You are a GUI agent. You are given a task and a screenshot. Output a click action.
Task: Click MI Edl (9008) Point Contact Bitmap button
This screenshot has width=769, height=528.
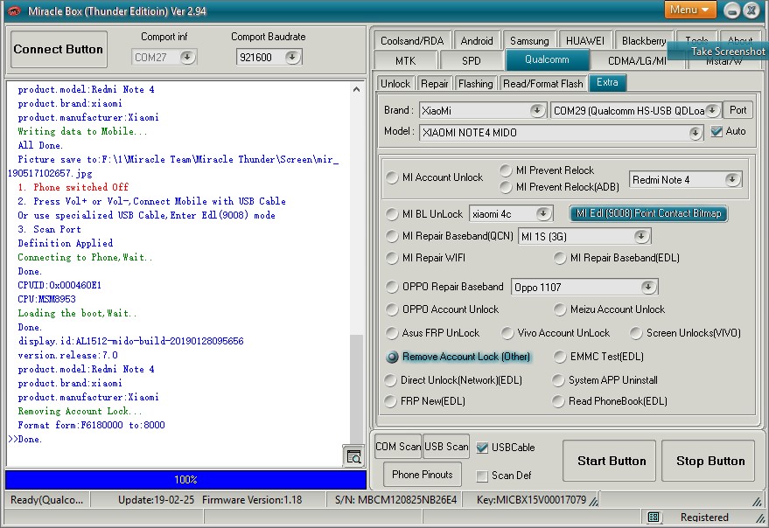(x=648, y=213)
